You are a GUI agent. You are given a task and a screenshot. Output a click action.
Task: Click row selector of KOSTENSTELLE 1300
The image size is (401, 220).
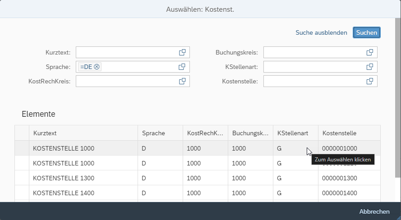click(22, 178)
